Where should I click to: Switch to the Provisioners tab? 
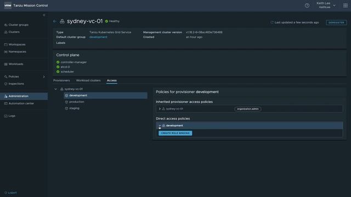(x=61, y=80)
